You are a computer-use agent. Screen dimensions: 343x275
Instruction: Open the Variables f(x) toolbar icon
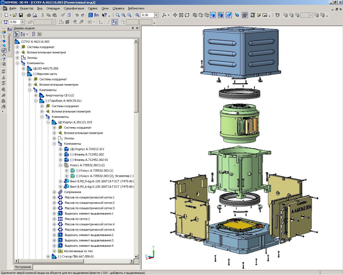tap(96, 15)
